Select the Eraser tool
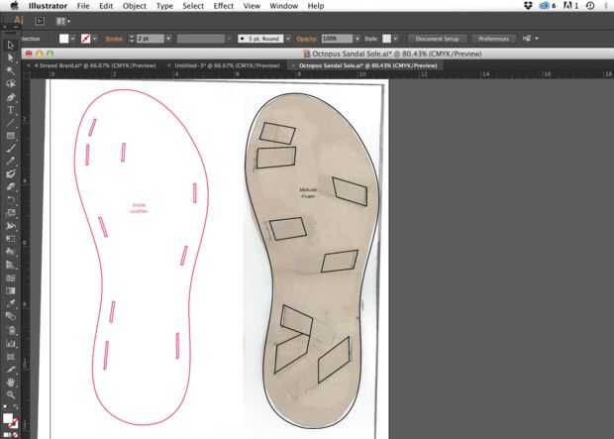The height and width of the screenshot is (439, 614). pos(11,187)
